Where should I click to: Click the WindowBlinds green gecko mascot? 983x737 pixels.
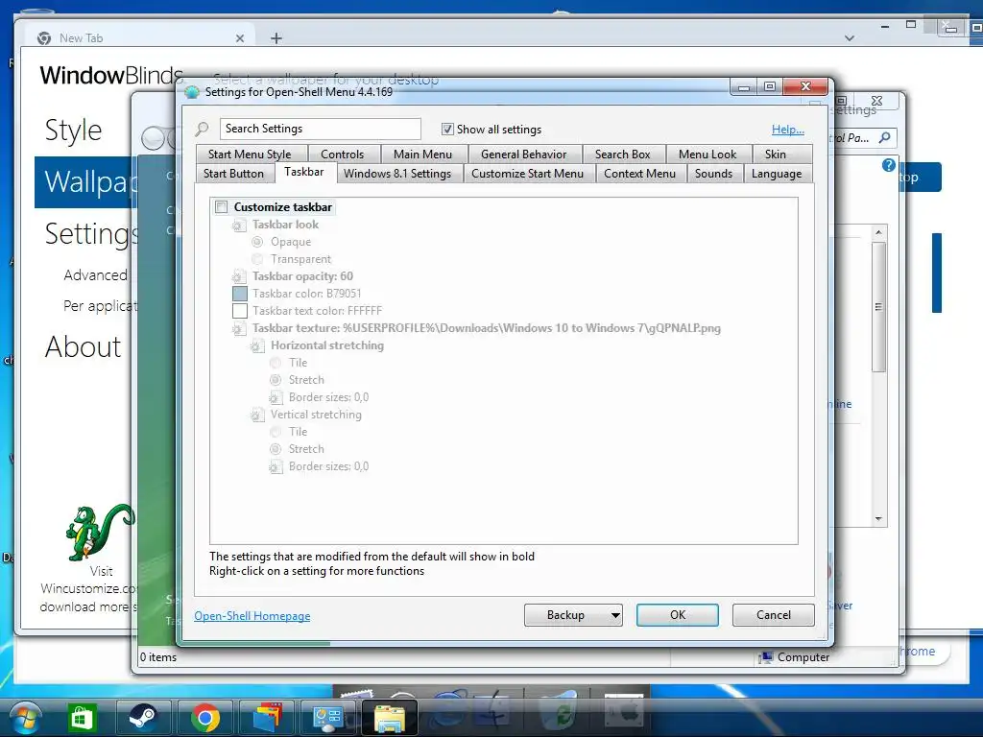pos(100,532)
